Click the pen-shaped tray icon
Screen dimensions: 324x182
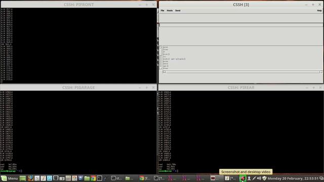(x=254, y=178)
